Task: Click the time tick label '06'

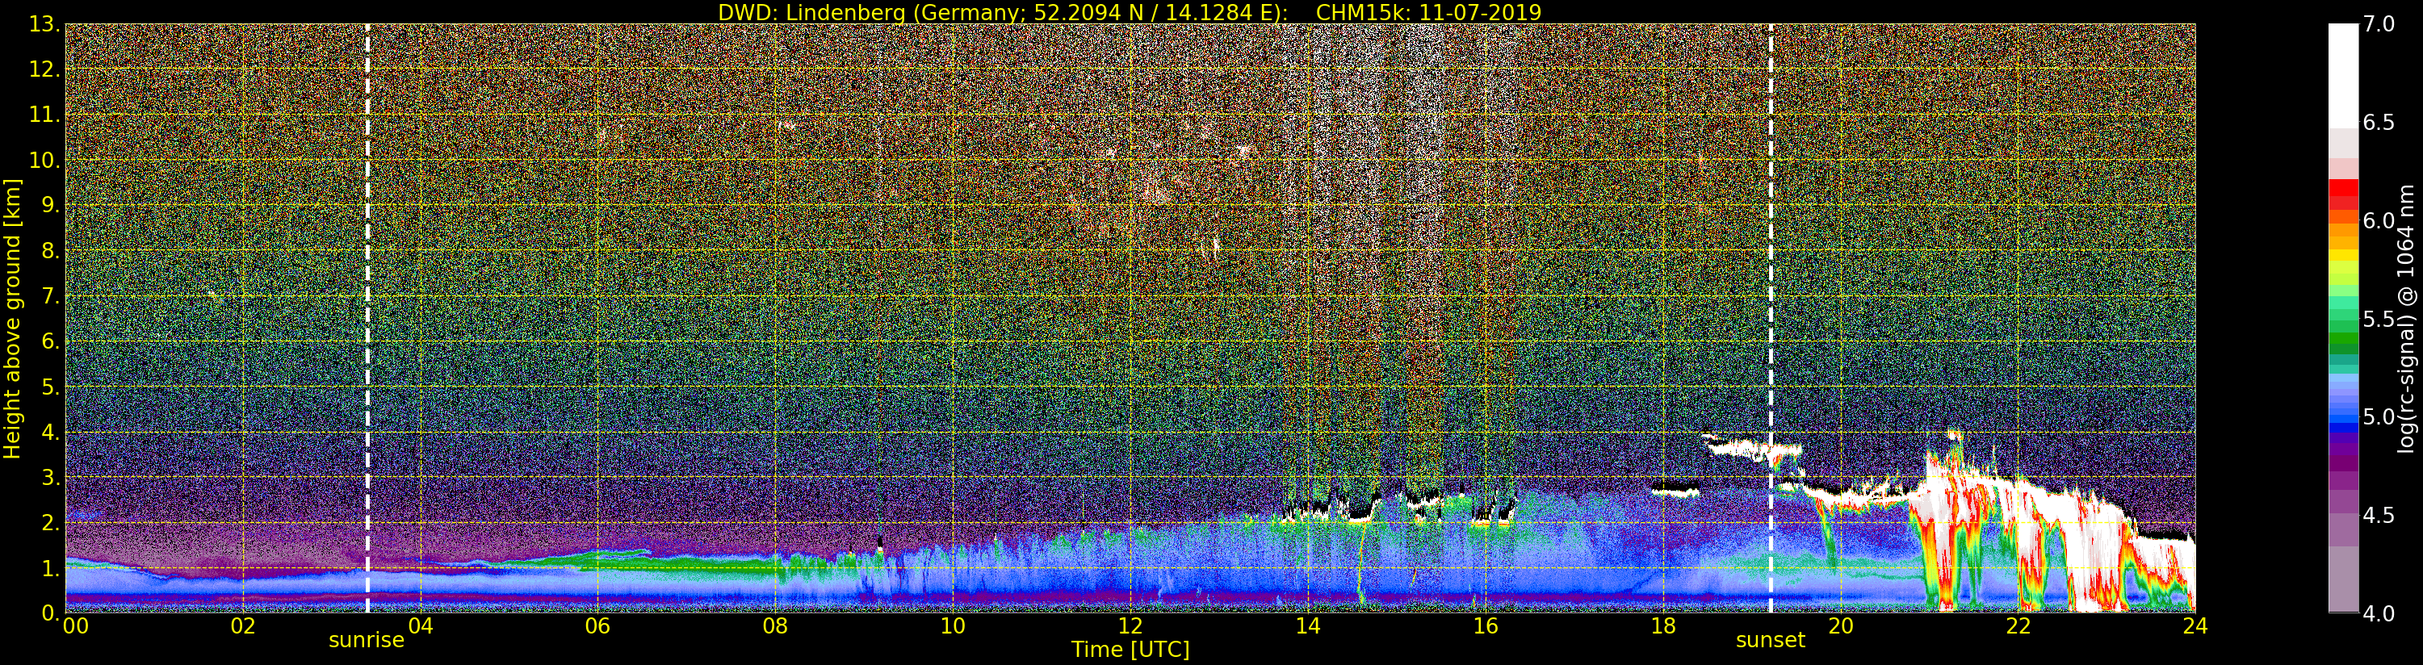Action: click(x=598, y=626)
